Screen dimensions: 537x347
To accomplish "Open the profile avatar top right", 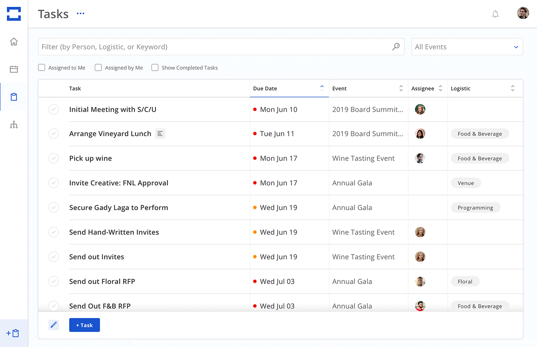I will [x=523, y=13].
